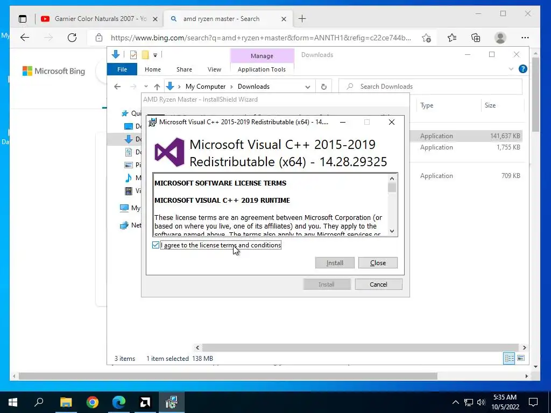Click Install in the Visual C++ dialog

(335, 262)
